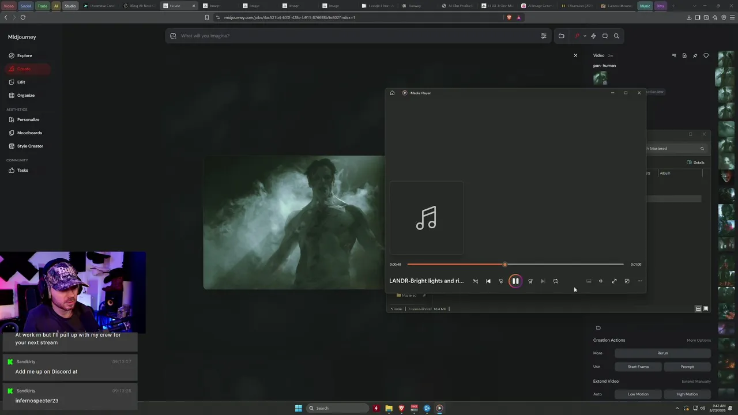Go to Media Player home

click(392, 93)
